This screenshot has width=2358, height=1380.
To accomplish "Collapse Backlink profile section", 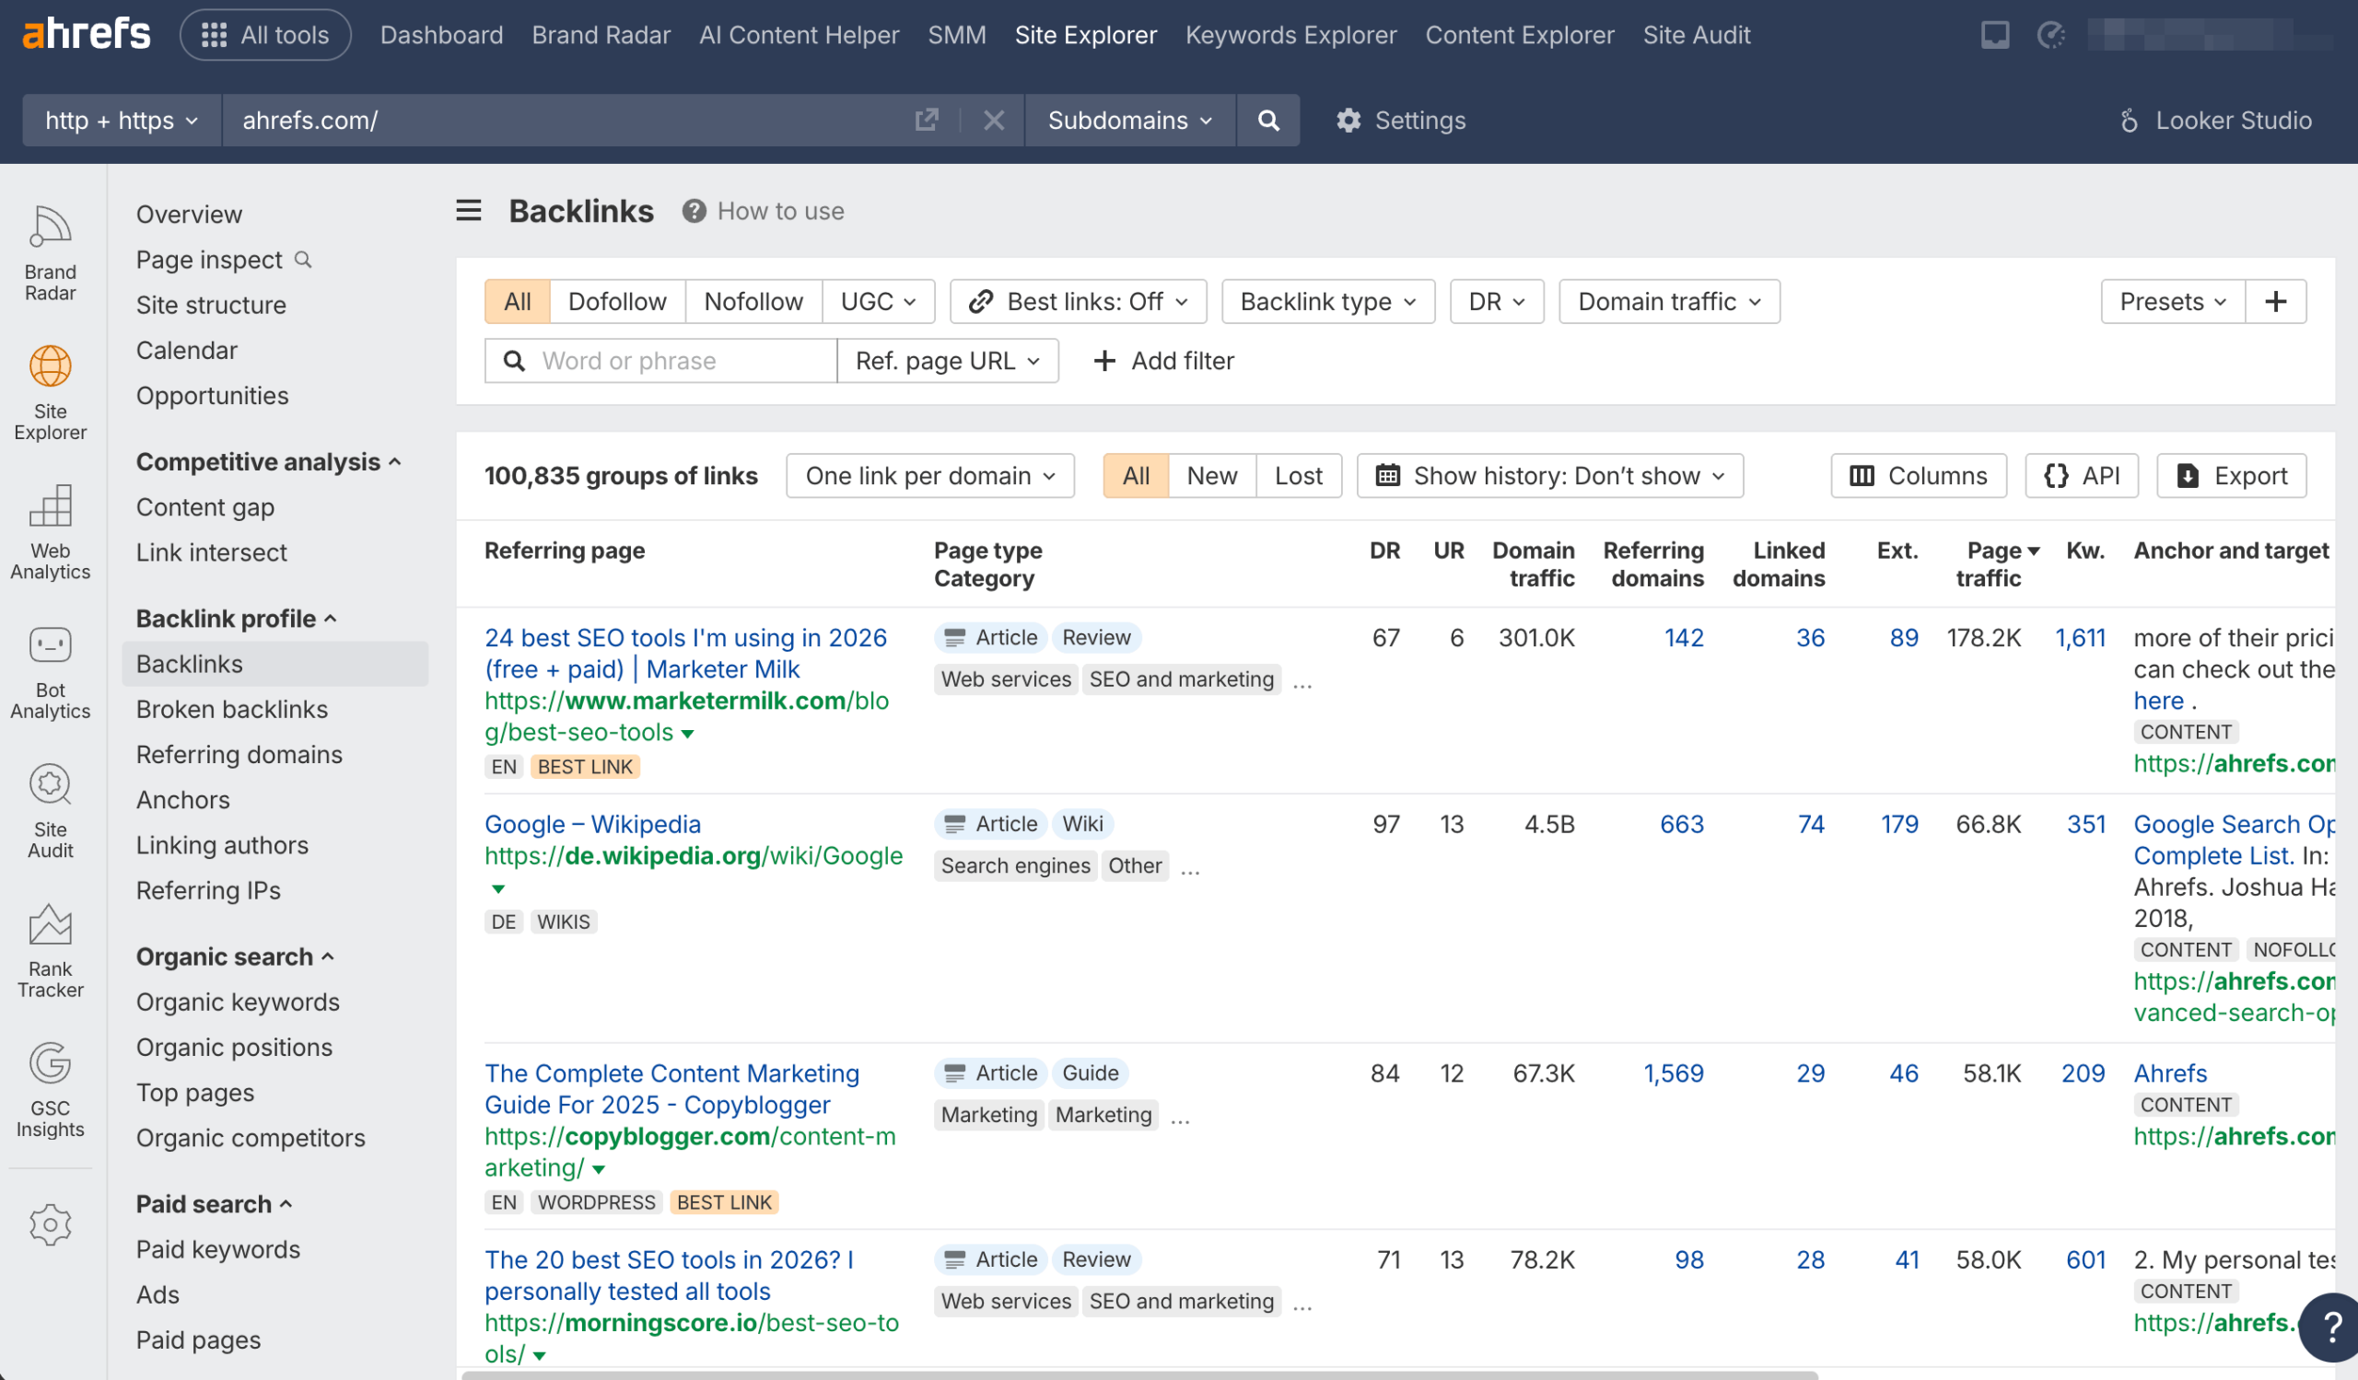I will click(x=236, y=618).
